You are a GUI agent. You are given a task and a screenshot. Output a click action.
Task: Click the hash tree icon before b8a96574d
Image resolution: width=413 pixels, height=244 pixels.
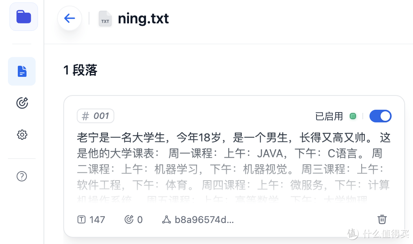(x=167, y=219)
